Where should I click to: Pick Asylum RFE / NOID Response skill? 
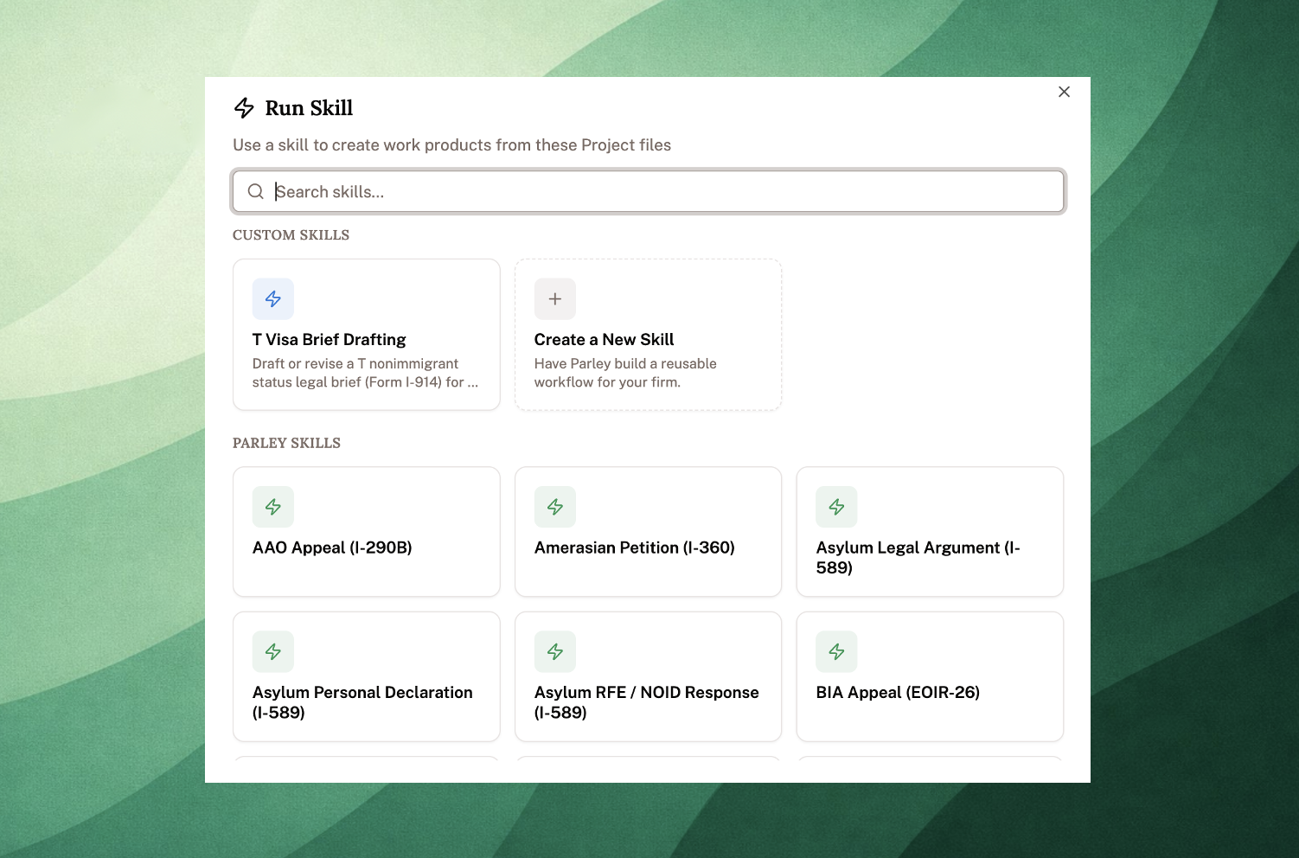pos(649,676)
